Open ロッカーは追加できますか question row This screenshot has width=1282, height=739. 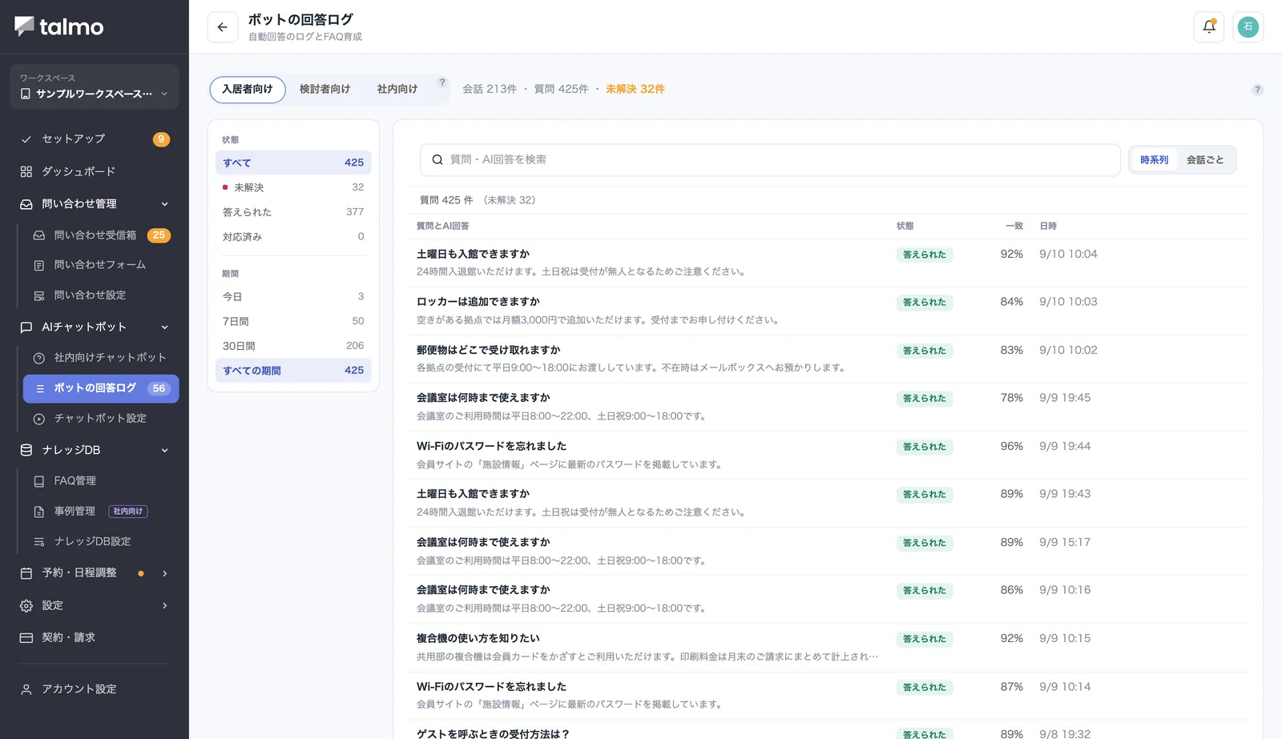tap(827, 311)
